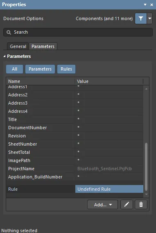Viewport: 156px width, 233px height.
Task: Open the Properties panel options arrow
Action: 145,5
